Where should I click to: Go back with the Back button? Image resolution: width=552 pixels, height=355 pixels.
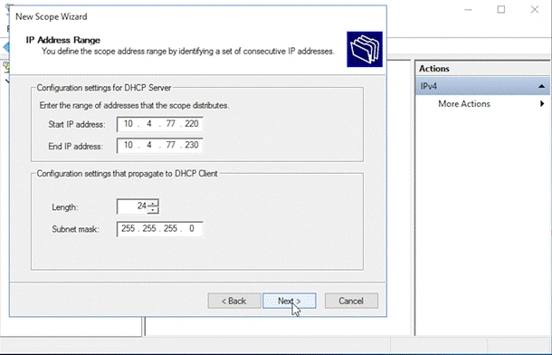(x=234, y=301)
